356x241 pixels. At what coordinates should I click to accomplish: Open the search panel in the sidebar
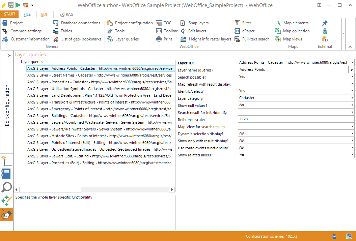[7, 187]
